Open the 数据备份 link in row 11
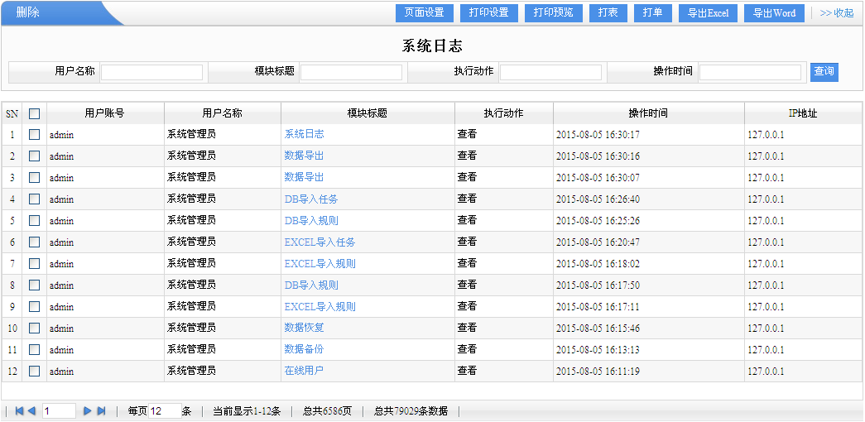865x422 pixels. click(304, 349)
